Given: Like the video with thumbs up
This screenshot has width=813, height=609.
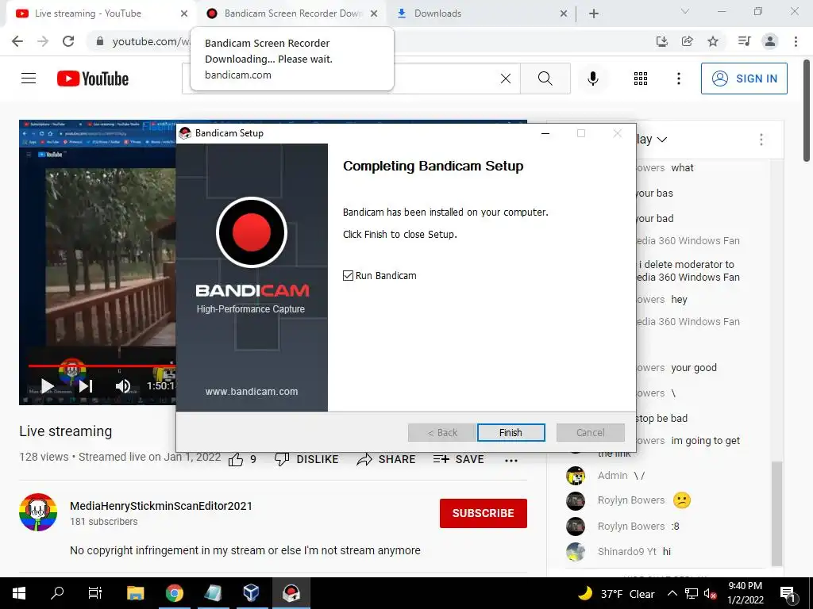Looking at the screenshot, I should point(236,459).
